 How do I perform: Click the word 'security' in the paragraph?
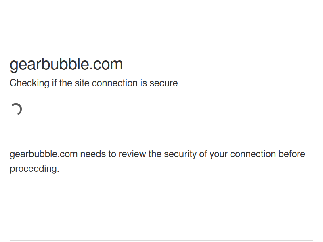pyautogui.click(x=180, y=154)
